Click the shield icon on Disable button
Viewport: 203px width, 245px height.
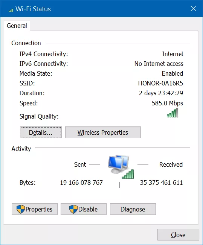[x=73, y=209]
